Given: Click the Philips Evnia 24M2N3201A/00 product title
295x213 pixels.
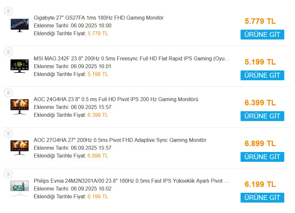Looking at the screenshot, I should (131, 181).
